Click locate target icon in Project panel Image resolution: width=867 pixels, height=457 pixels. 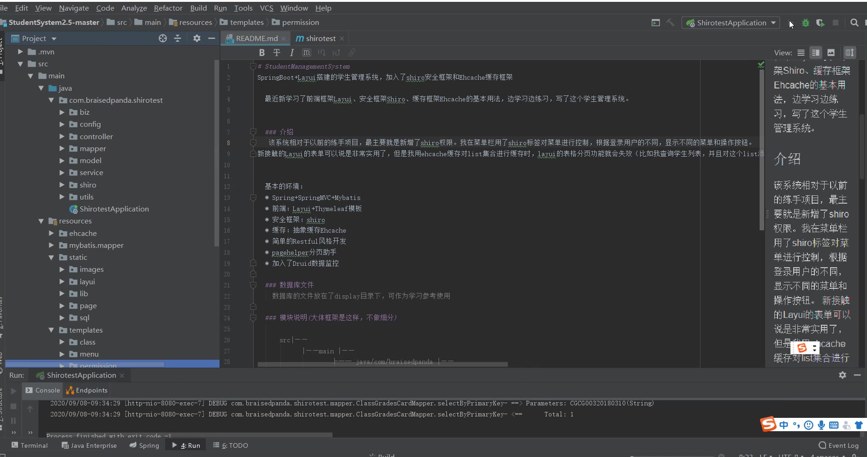(163, 38)
